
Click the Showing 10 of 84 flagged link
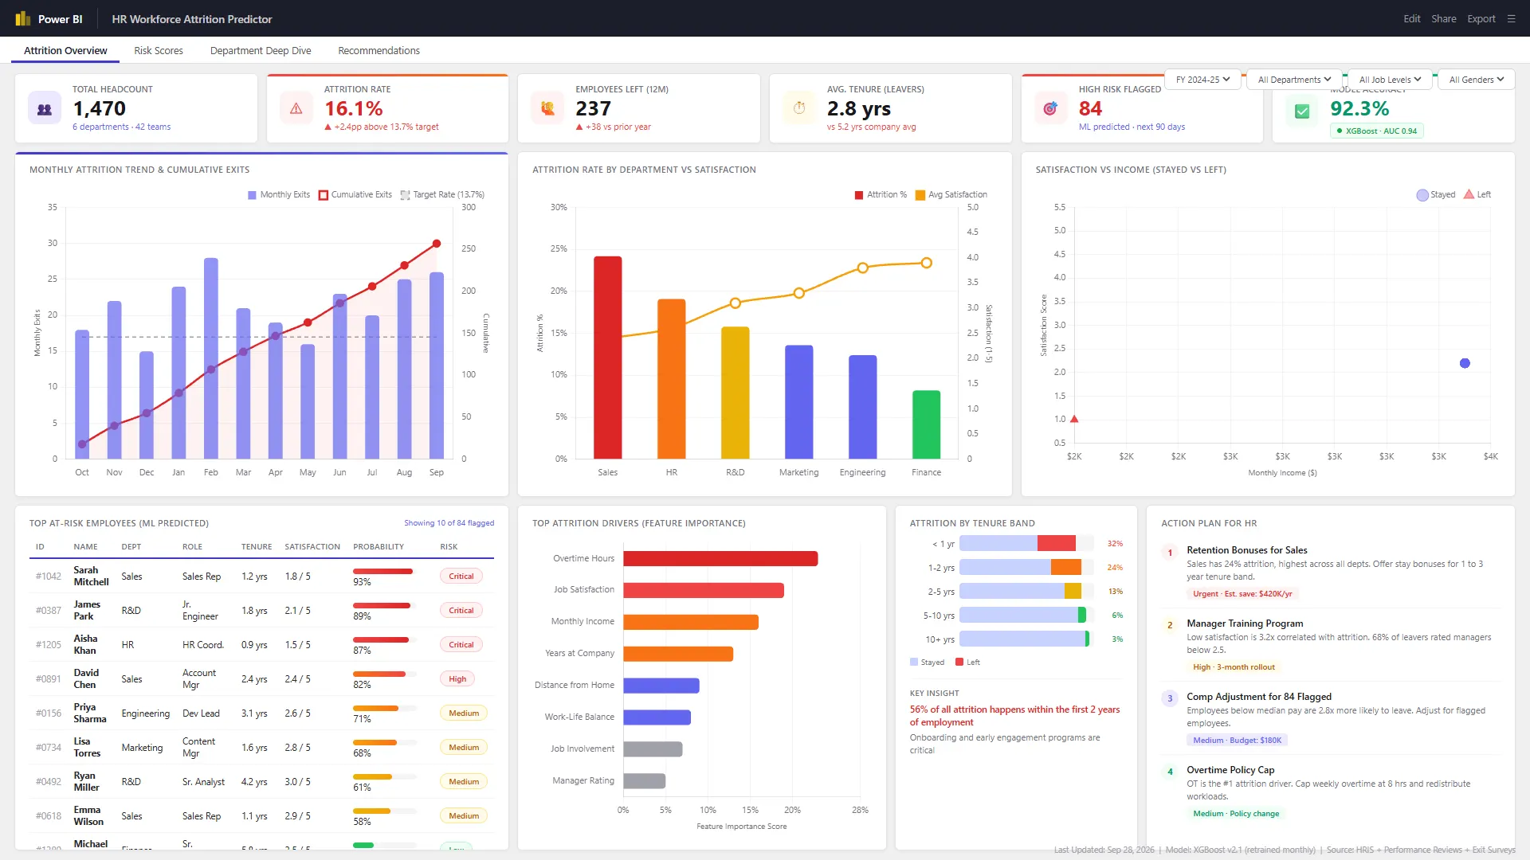[449, 523]
